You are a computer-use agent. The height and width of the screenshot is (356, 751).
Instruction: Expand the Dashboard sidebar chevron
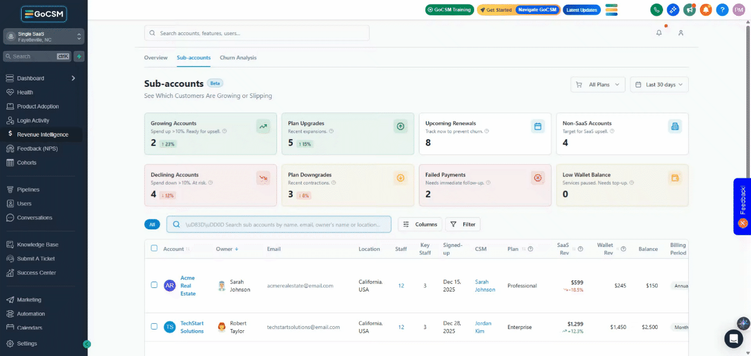click(73, 78)
